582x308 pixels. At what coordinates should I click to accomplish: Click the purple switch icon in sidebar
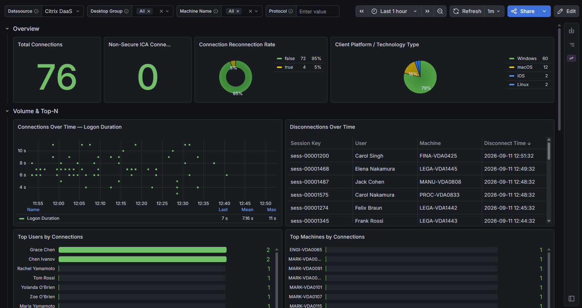coord(572,58)
